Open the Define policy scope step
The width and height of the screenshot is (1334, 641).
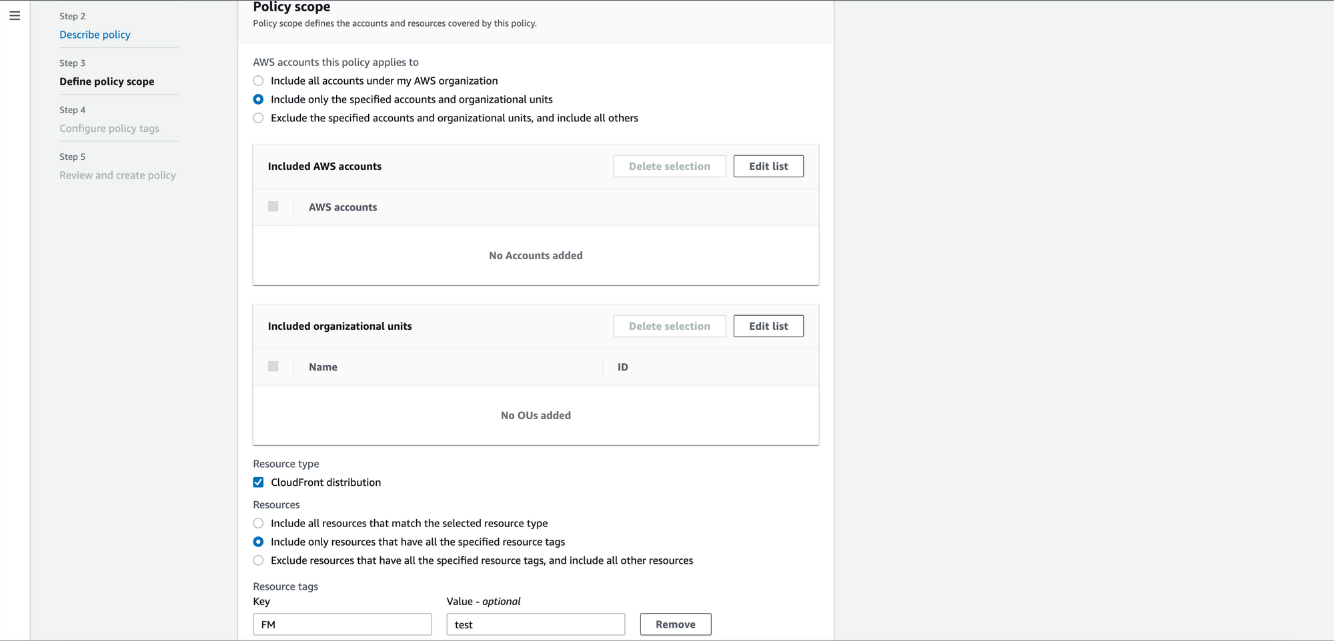107,81
